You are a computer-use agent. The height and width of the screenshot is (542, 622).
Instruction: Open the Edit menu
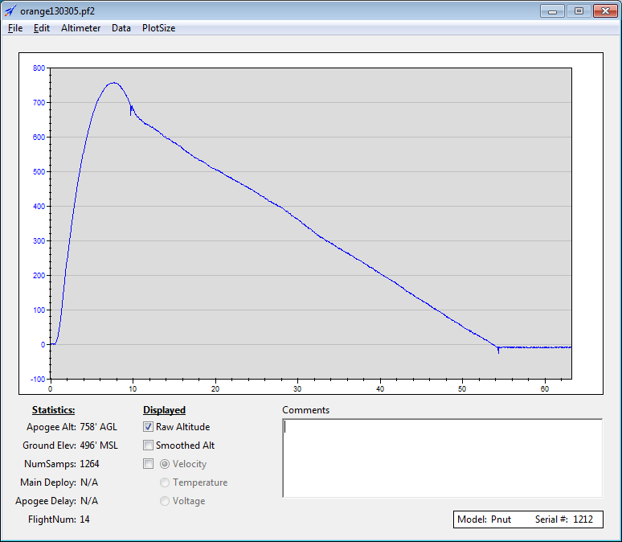click(42, 28)
